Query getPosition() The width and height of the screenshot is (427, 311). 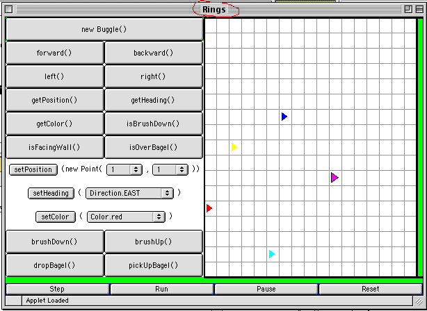coord(54,100)
